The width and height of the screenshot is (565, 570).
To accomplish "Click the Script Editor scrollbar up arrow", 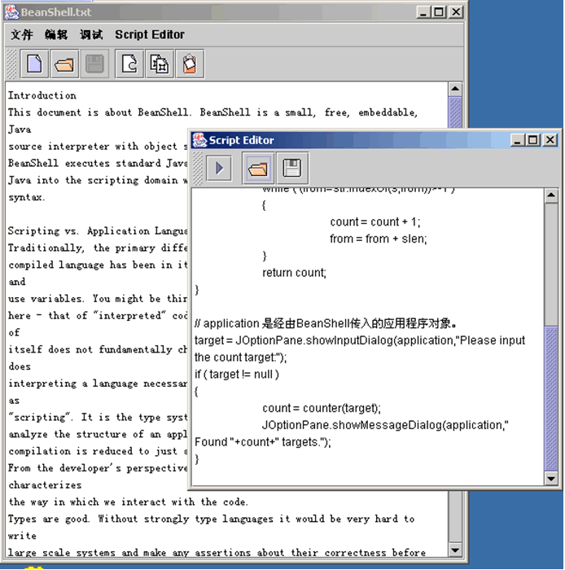I will coord(551,195).
